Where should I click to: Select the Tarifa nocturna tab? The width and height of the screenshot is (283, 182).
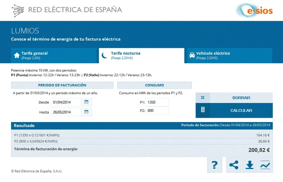(141, 55)
